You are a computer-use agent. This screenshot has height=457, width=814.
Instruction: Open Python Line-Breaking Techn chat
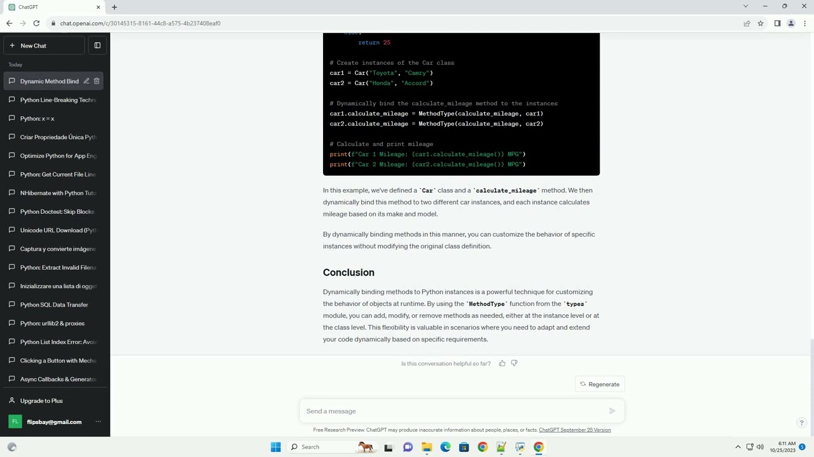pyautogui.click(x=55, y=100)
